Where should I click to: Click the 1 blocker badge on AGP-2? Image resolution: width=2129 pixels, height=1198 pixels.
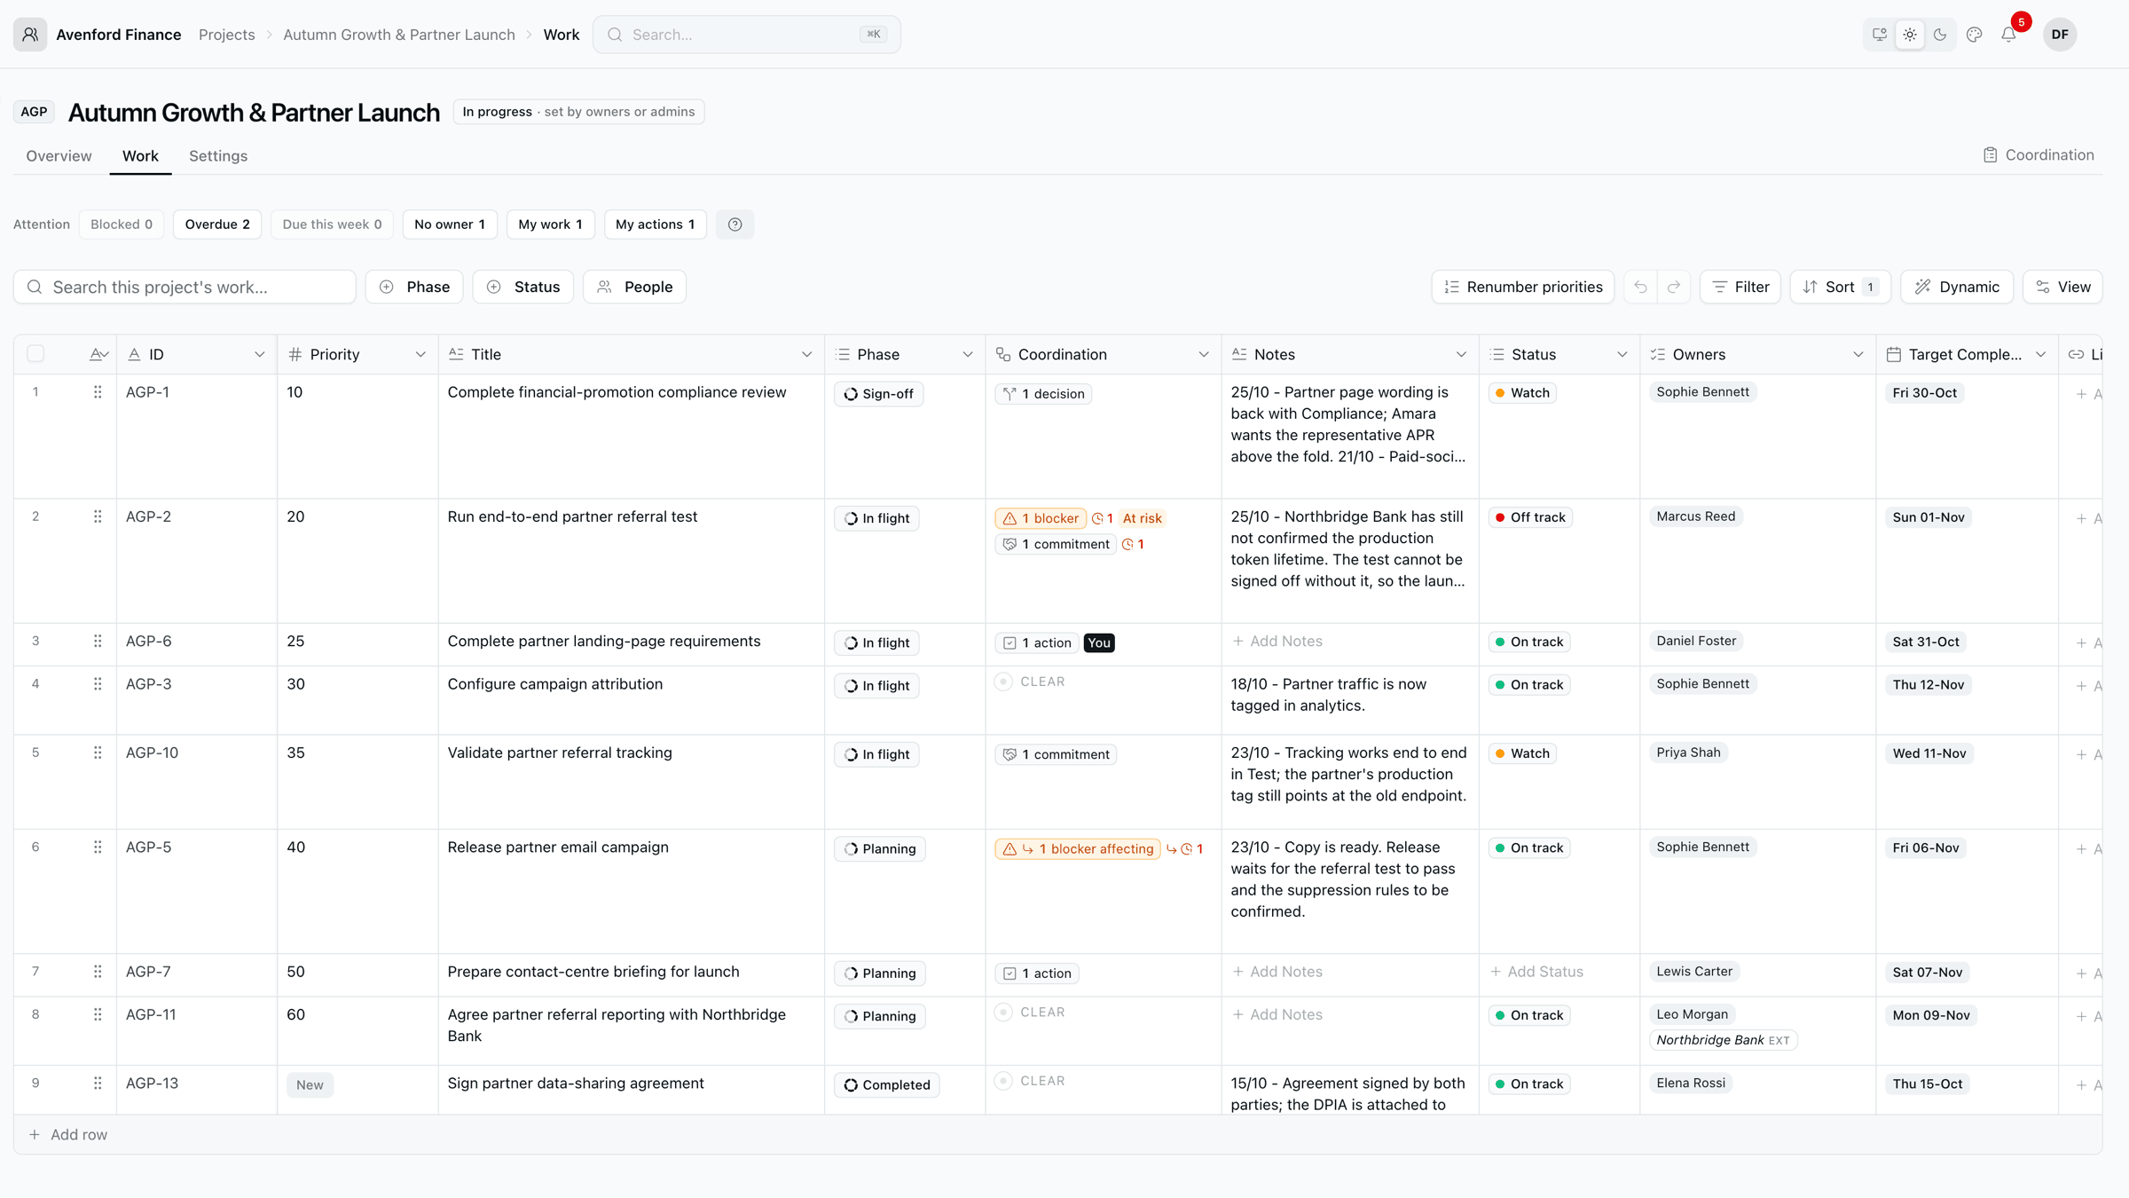click(x=1041, y=518)
